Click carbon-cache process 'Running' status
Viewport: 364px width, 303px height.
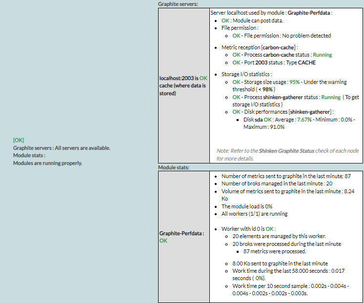point(322,55)
